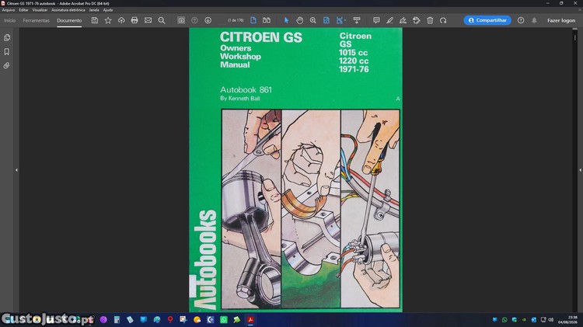
Task: Click the zoom in magnifier tool
Action: click(x=313, y=20)
